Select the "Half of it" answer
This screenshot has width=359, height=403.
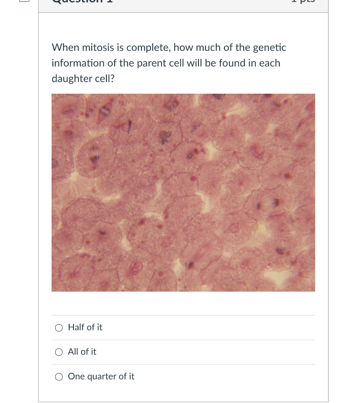tap(59, 327)
